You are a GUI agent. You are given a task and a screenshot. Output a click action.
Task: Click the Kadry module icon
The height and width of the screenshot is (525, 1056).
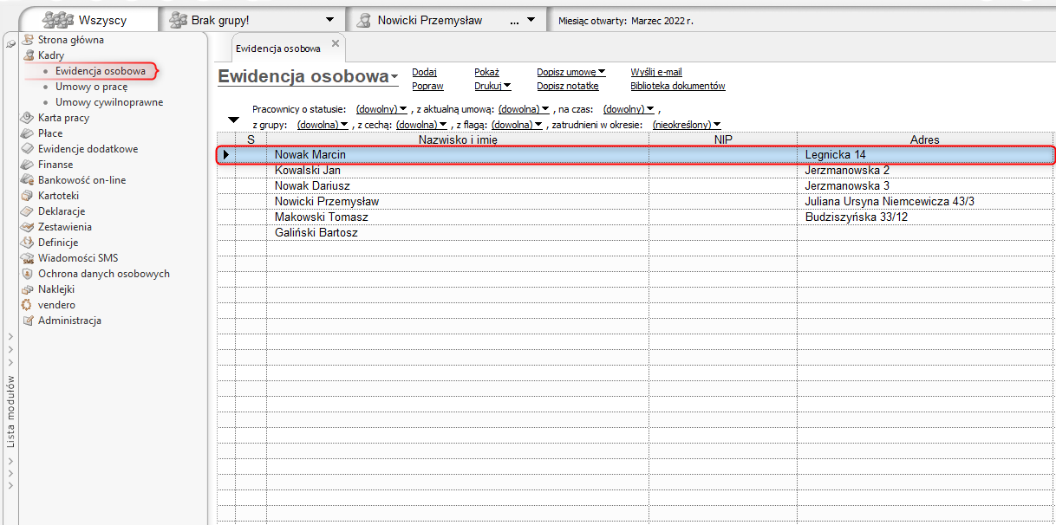tap(29, 55)
